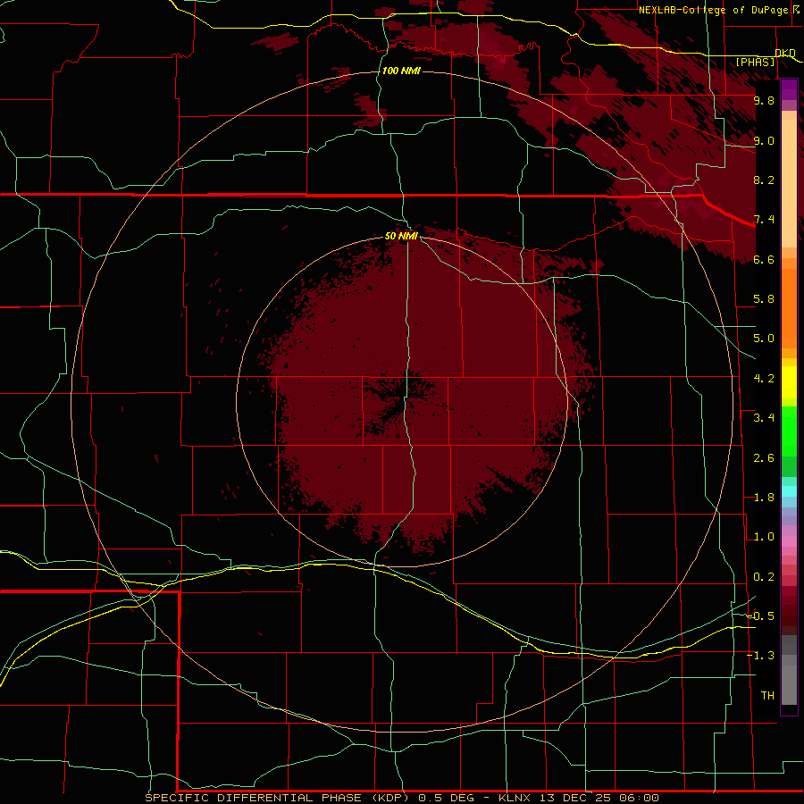This screenshot has width=804, height=804.
Task: Click the 7.4 value on color scale
Action: [x=764, y=220]
